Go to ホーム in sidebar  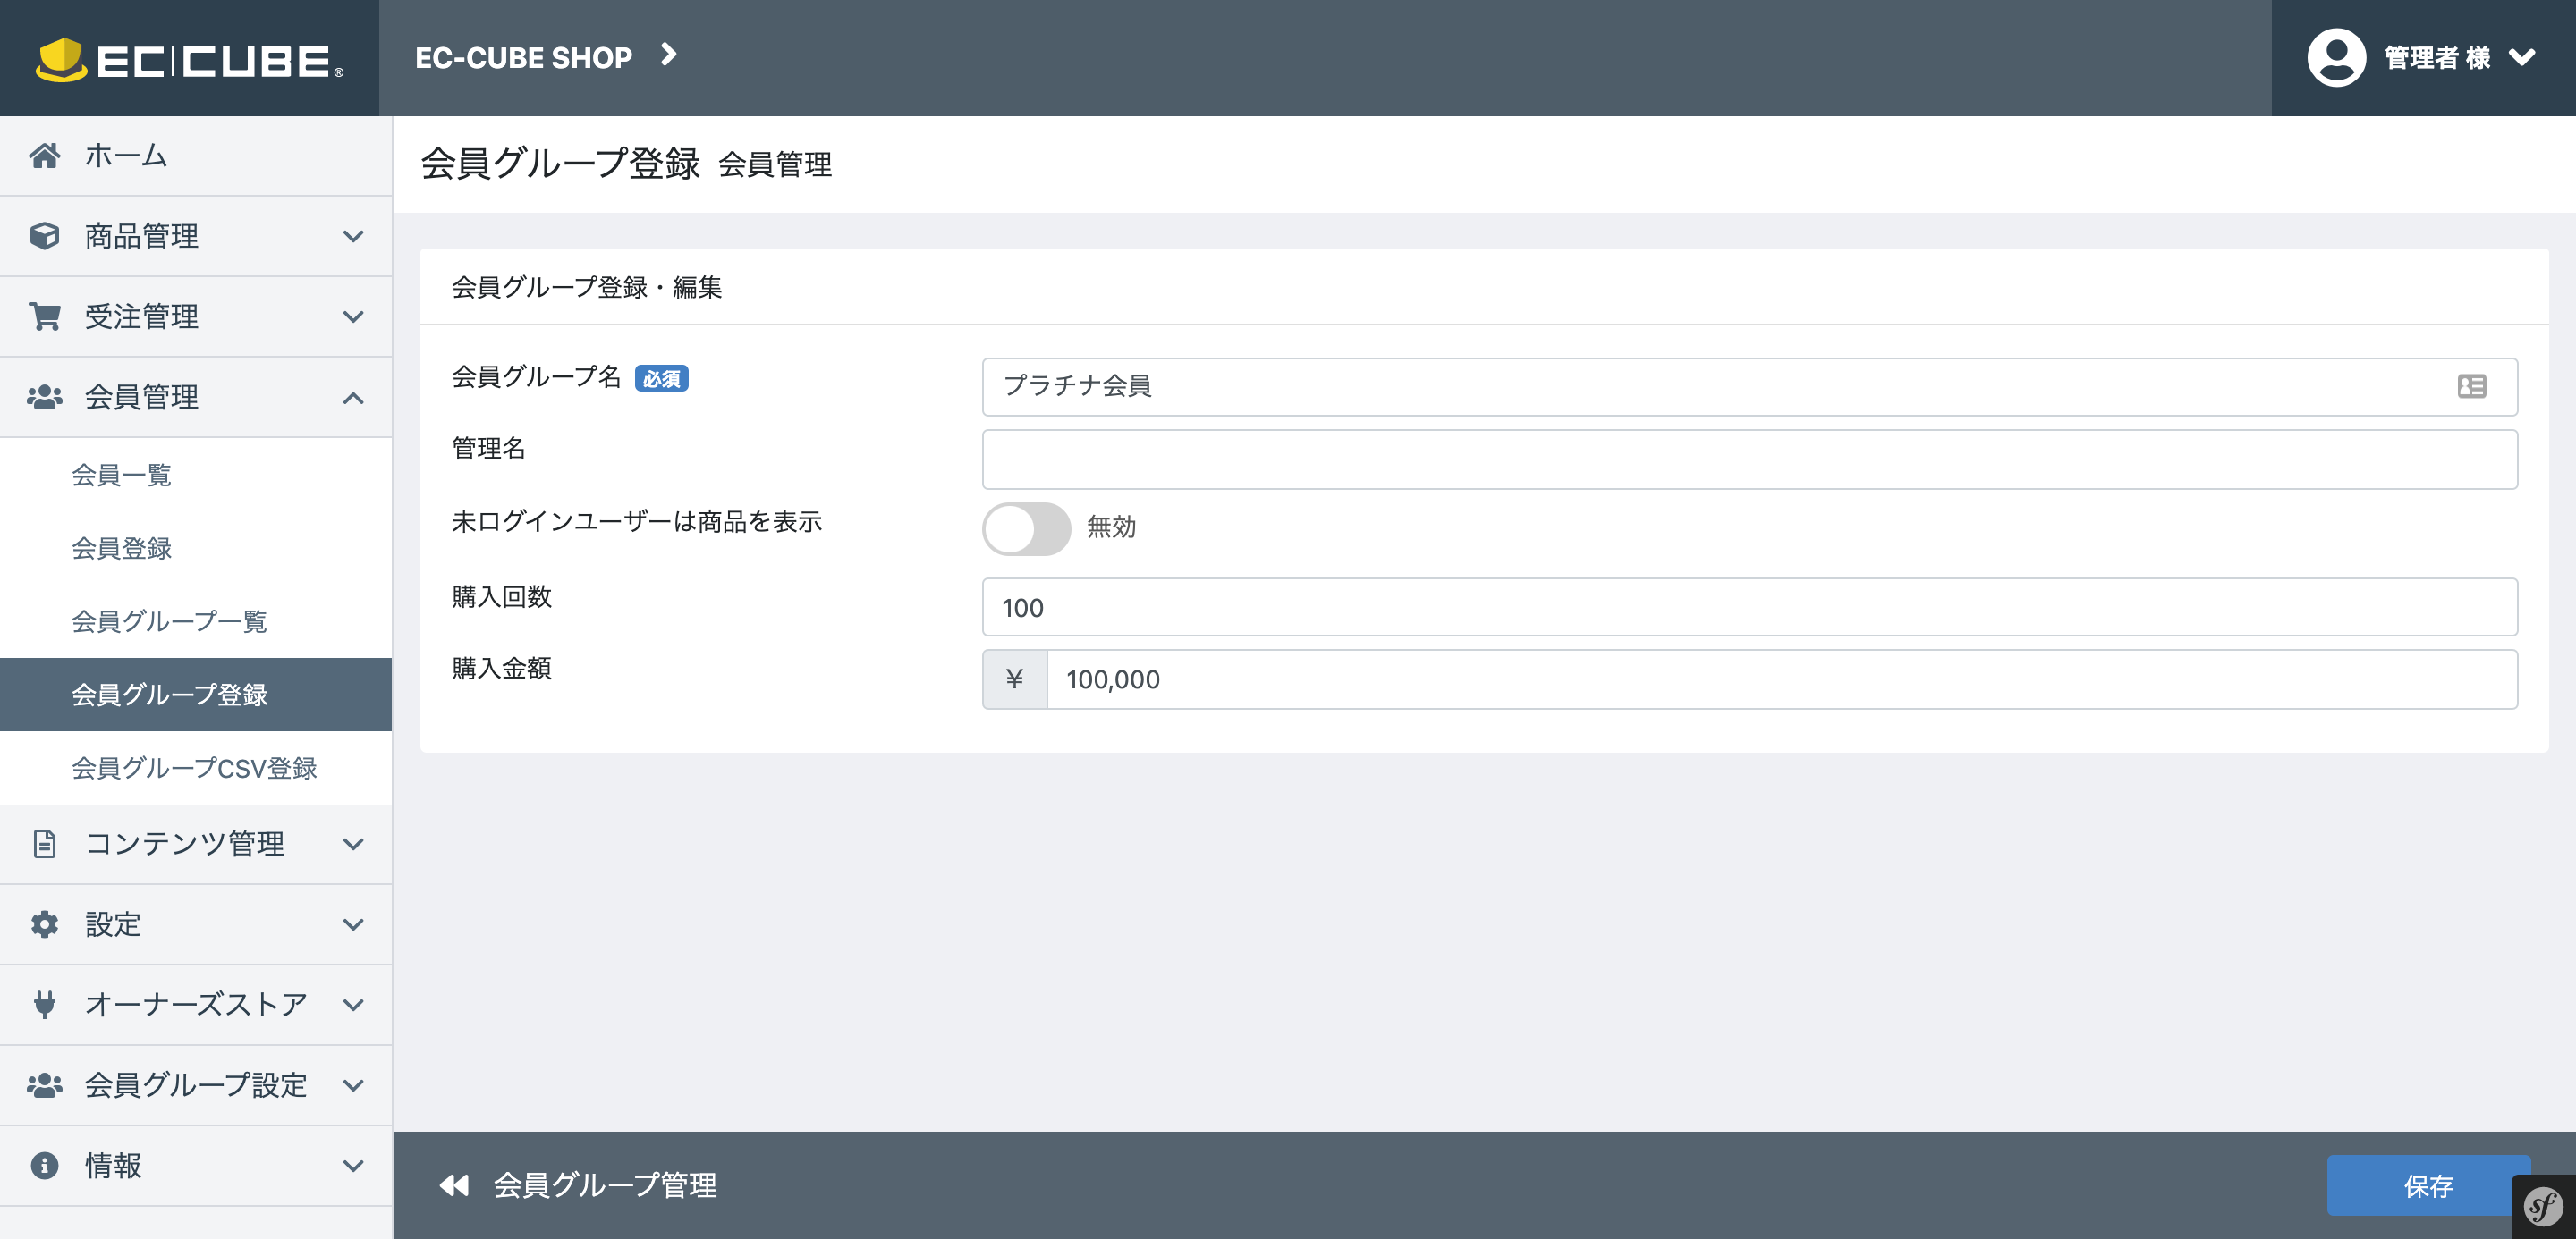coord(196,155)
